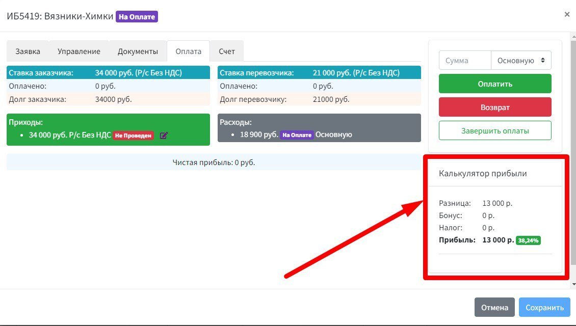Click the На Оплате badge in title
This screenshot has height=326, width=576.
(x=137, y=16)
